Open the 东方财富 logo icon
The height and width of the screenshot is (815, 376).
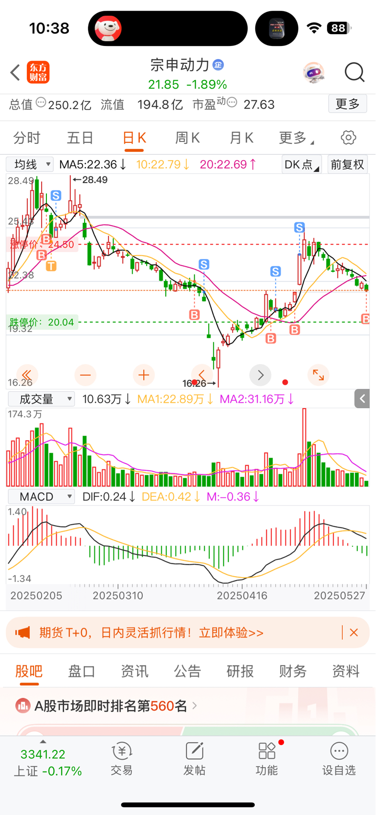click(38, 72)
